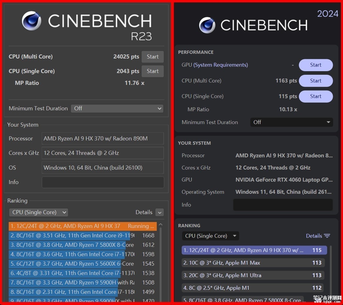This screenshot has height=305, width=343.
Task: Expand the R23 ranking Details chevron
Action: pos(160,212)
